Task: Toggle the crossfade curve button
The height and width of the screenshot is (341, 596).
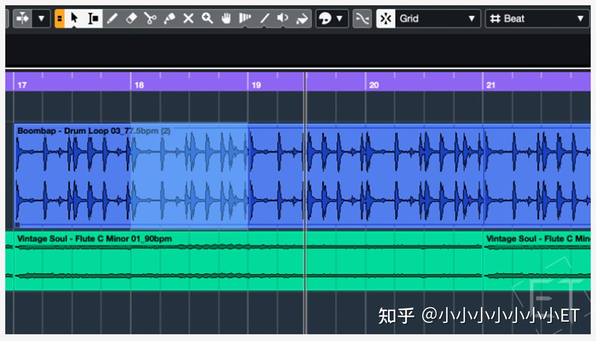Action: click(362, 18)
